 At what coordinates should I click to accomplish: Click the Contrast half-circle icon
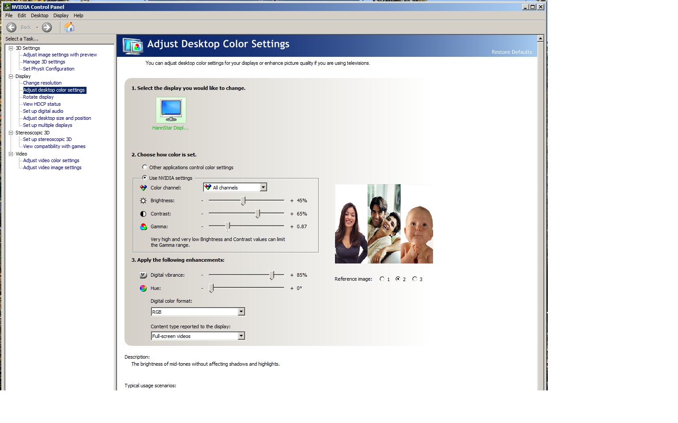coord(143,214)
